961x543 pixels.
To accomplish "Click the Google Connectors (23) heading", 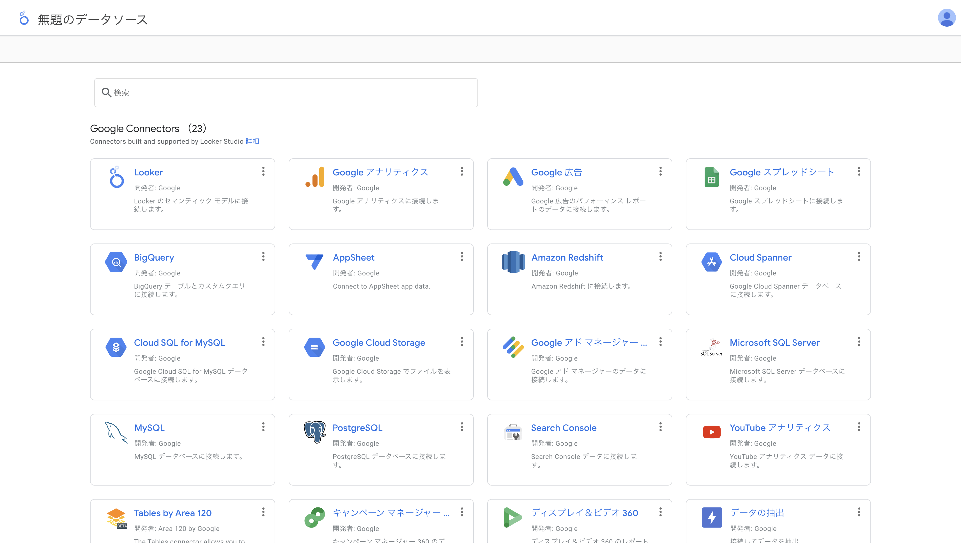I will pyautogui.click(x=149, y=129).
